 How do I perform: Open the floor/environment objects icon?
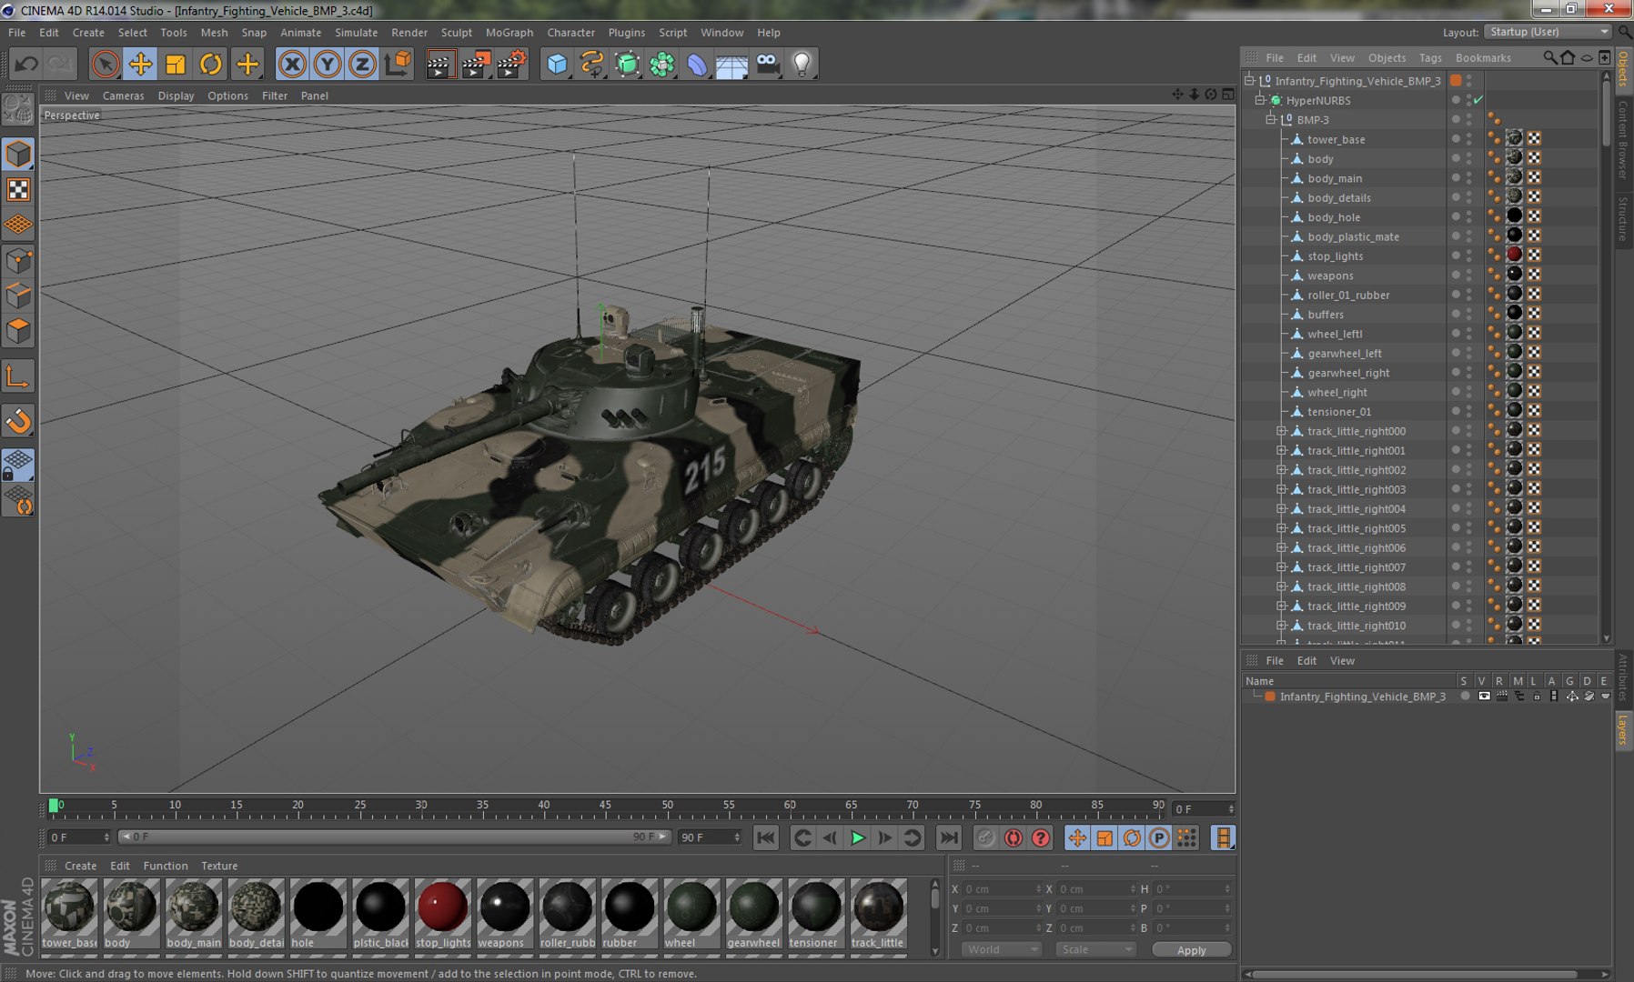coord(731,64)
